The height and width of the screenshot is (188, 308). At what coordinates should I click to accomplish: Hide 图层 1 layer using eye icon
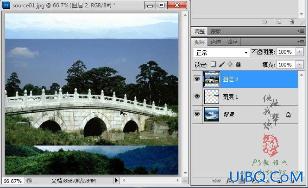click(x=197, y=97)
